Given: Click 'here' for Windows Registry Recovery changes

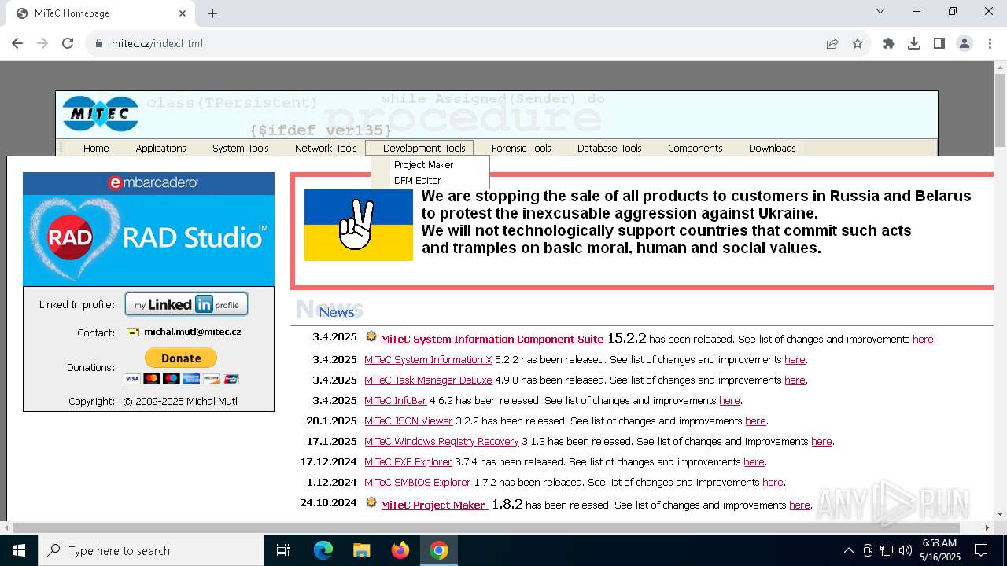Looking at the screenshot, I should [x=821, y=441].
